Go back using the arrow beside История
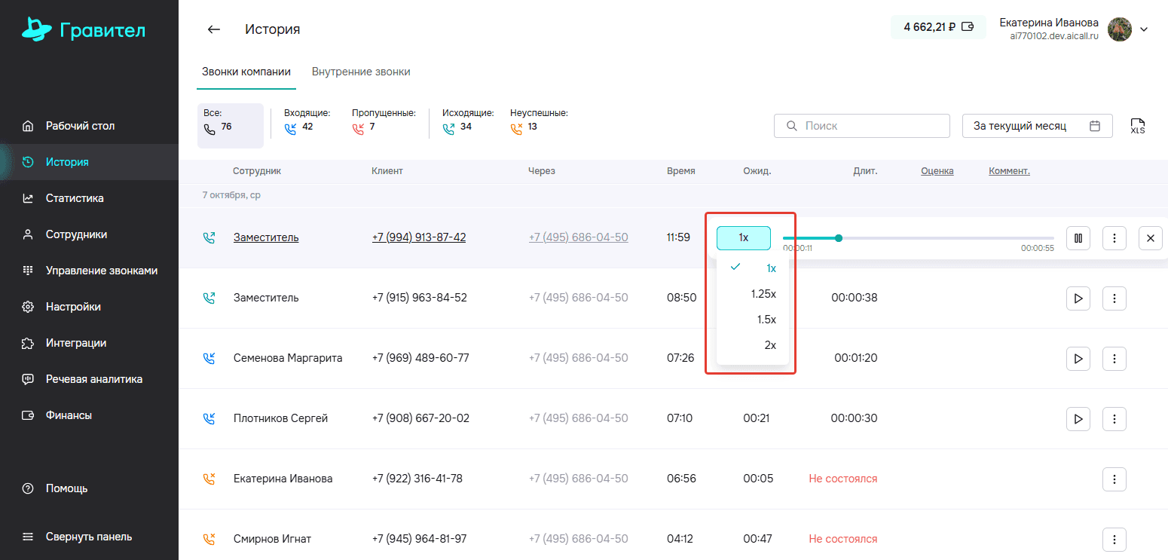The image size is (1168, 560). 214,29
